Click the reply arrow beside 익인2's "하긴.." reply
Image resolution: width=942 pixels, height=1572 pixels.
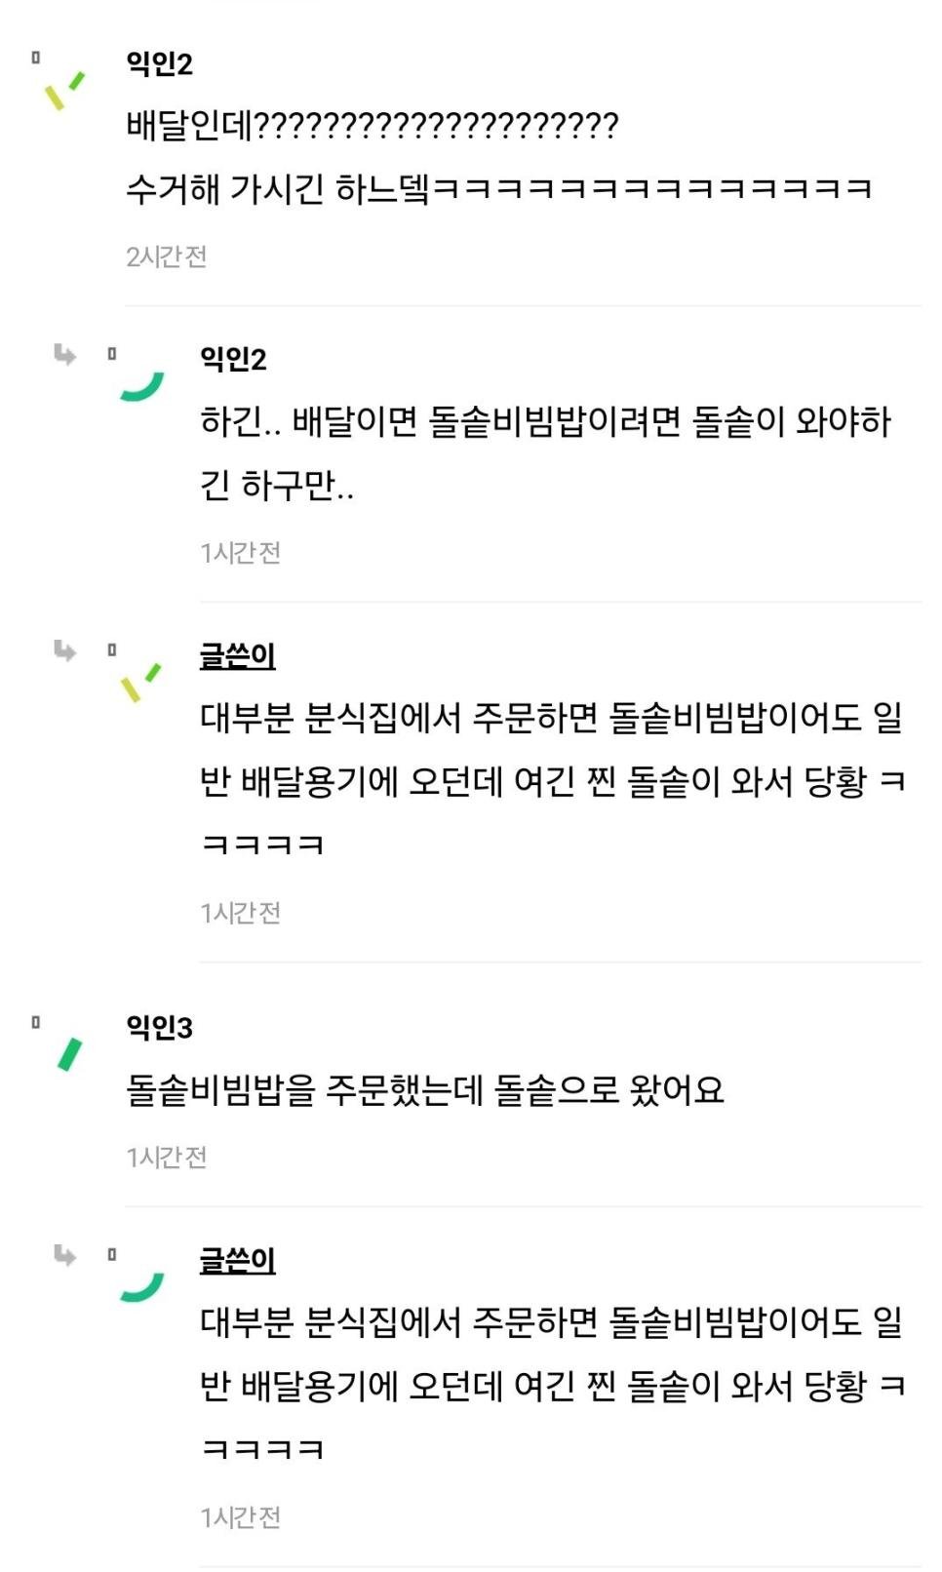[x=65, y=354]
